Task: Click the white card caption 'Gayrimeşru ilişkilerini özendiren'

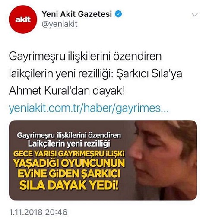Action: pyautogui.click(x=69, y=135)
